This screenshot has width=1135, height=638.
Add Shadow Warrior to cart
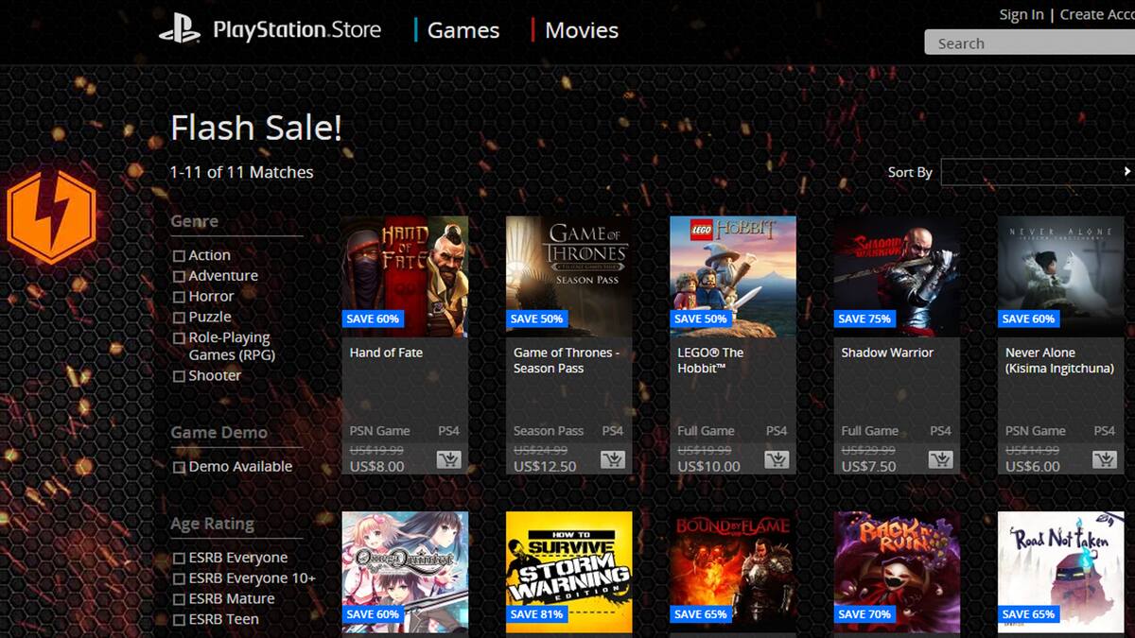pos(940,459)
